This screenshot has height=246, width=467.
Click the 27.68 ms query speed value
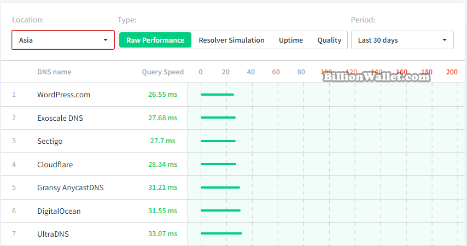pos(162,118)
